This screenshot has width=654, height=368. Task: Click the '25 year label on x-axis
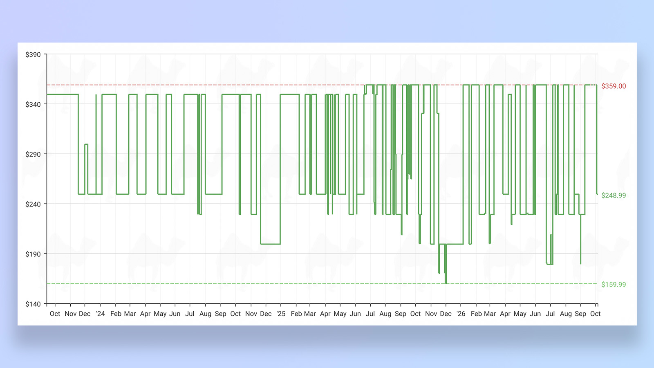(x=281, y=314)
